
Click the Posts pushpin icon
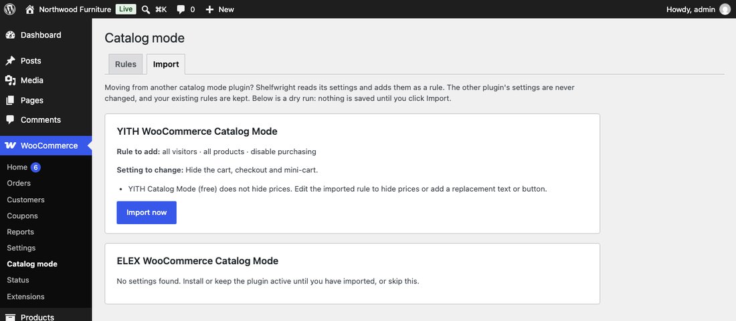10,61
